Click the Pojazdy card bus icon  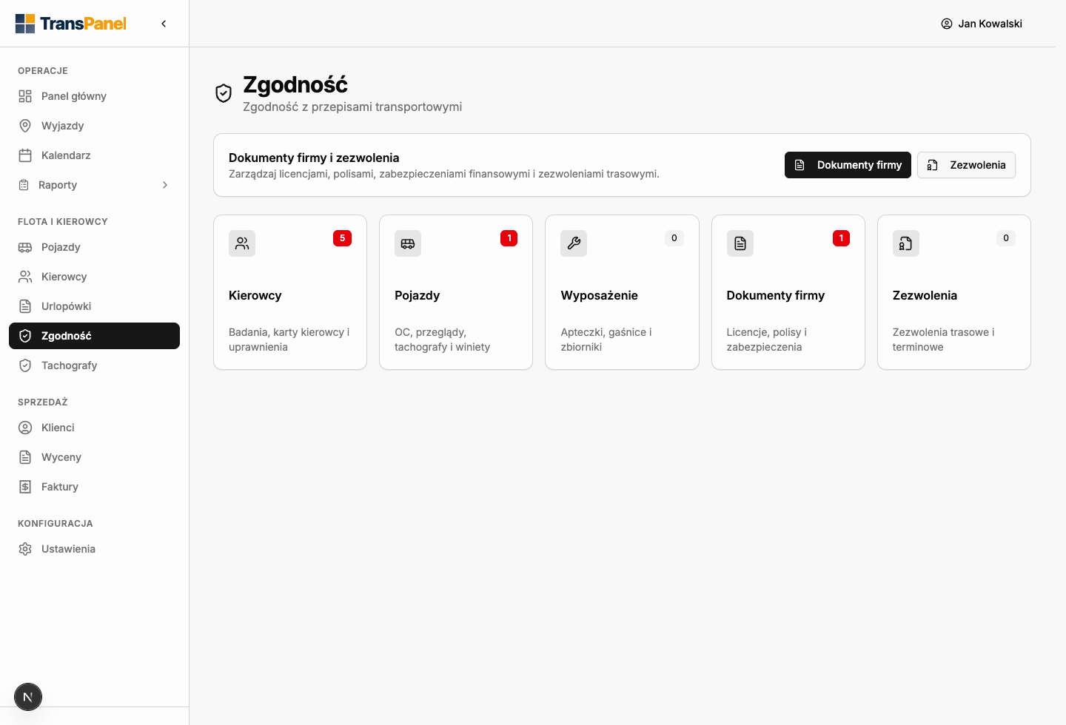pyautogui.click(x=408, y=243)
